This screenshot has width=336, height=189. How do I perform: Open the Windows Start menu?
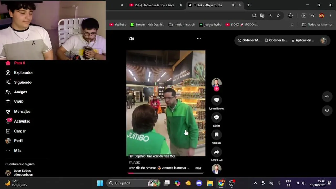100,183
